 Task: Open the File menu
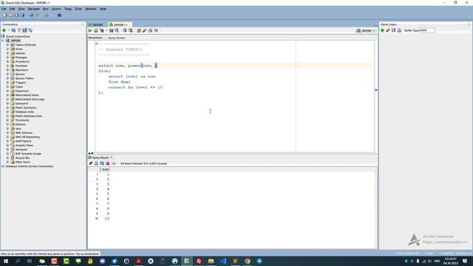pyautogui.click(x=4, y=9)
